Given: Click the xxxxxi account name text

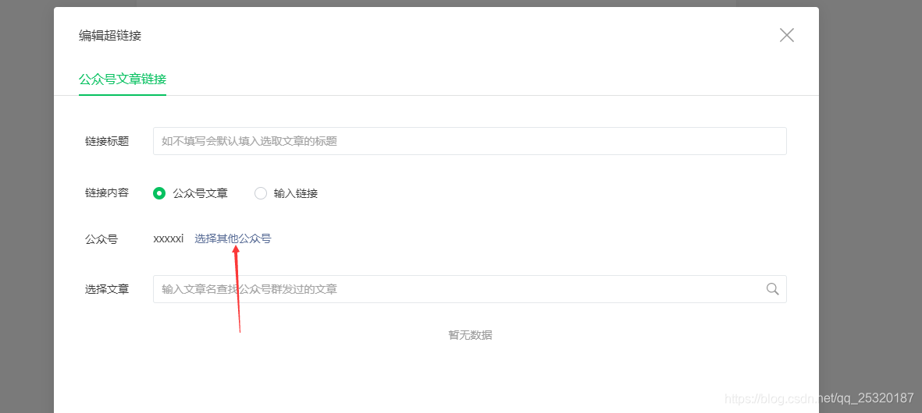Looking at the screenshot, I should click(168, 238).
